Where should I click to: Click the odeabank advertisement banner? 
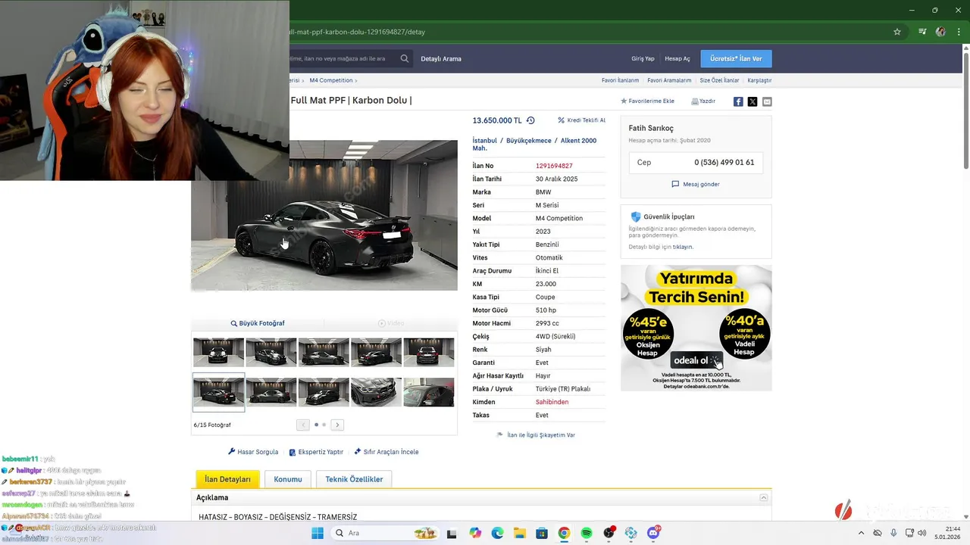(696, 328)
